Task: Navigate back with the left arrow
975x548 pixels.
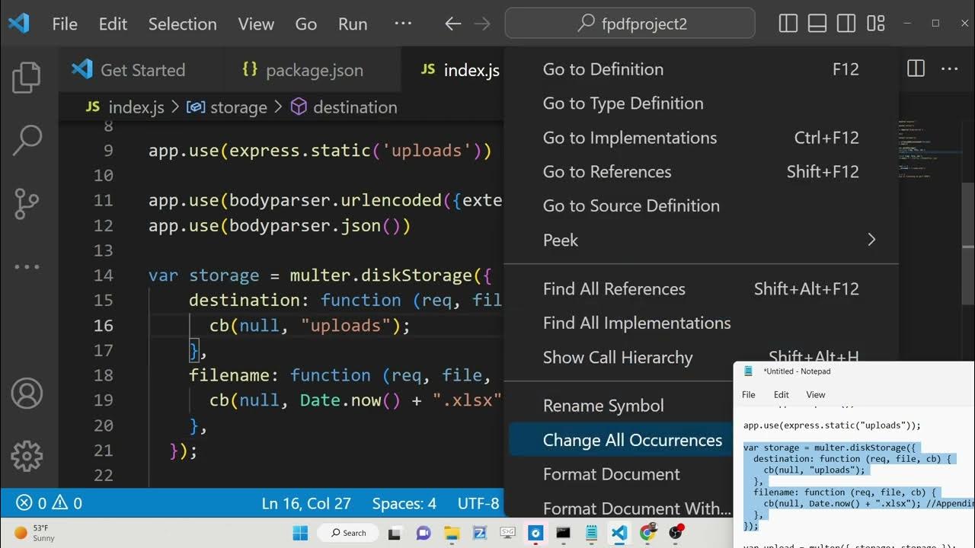Action: (453, 24)
